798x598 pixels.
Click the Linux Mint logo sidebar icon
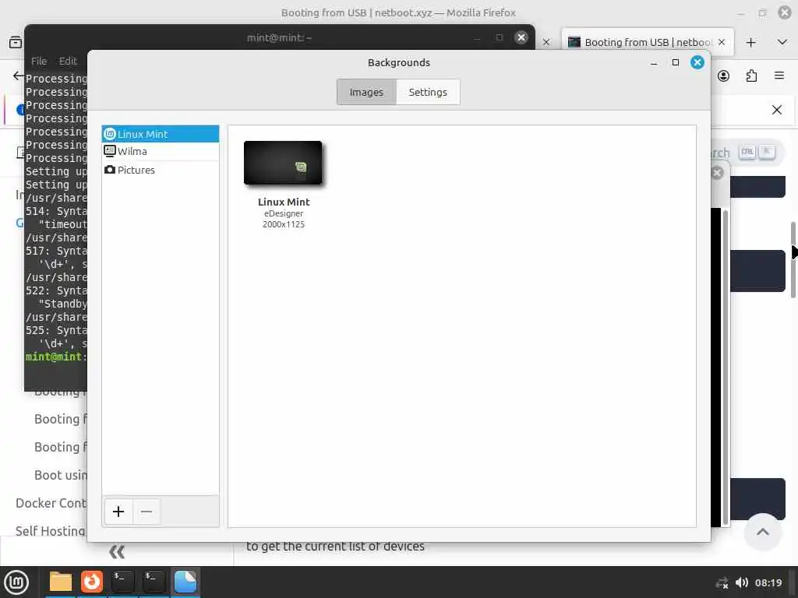click(x=109, y=134)
